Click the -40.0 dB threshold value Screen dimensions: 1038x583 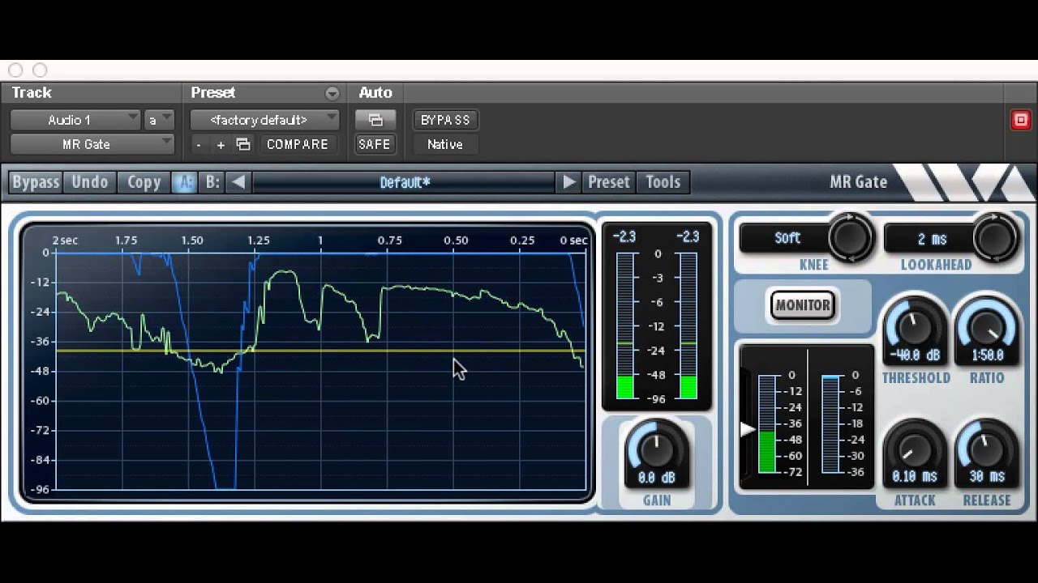point(915,355)
